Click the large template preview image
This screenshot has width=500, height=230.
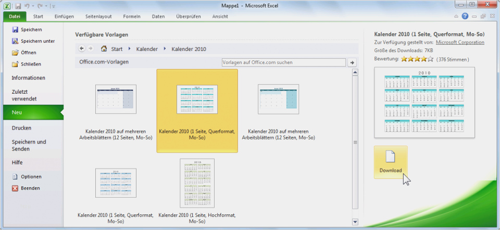[x=424, y=103]
